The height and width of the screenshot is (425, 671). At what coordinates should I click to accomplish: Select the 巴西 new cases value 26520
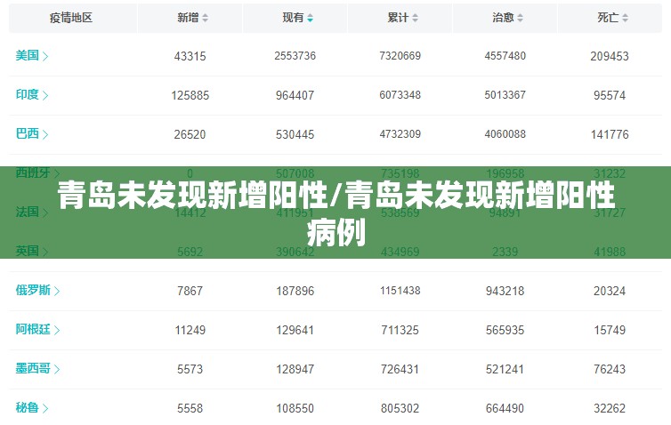pos(190,134)
